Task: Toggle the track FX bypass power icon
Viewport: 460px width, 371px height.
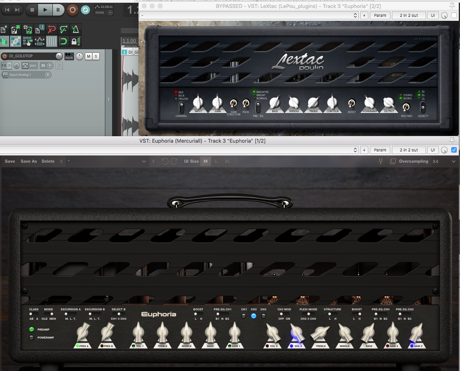Action: (10, 65)
